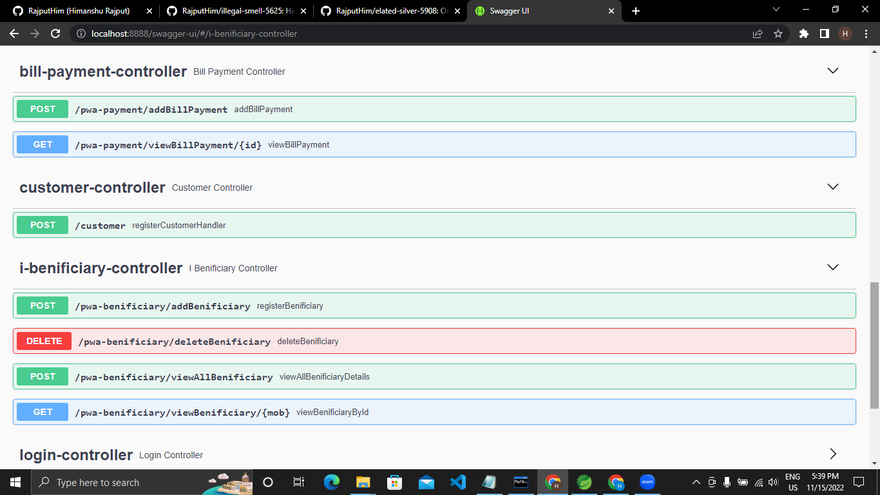The image size is (880, 495).
Task: View site information for localhost
Action: click(81, 34)
